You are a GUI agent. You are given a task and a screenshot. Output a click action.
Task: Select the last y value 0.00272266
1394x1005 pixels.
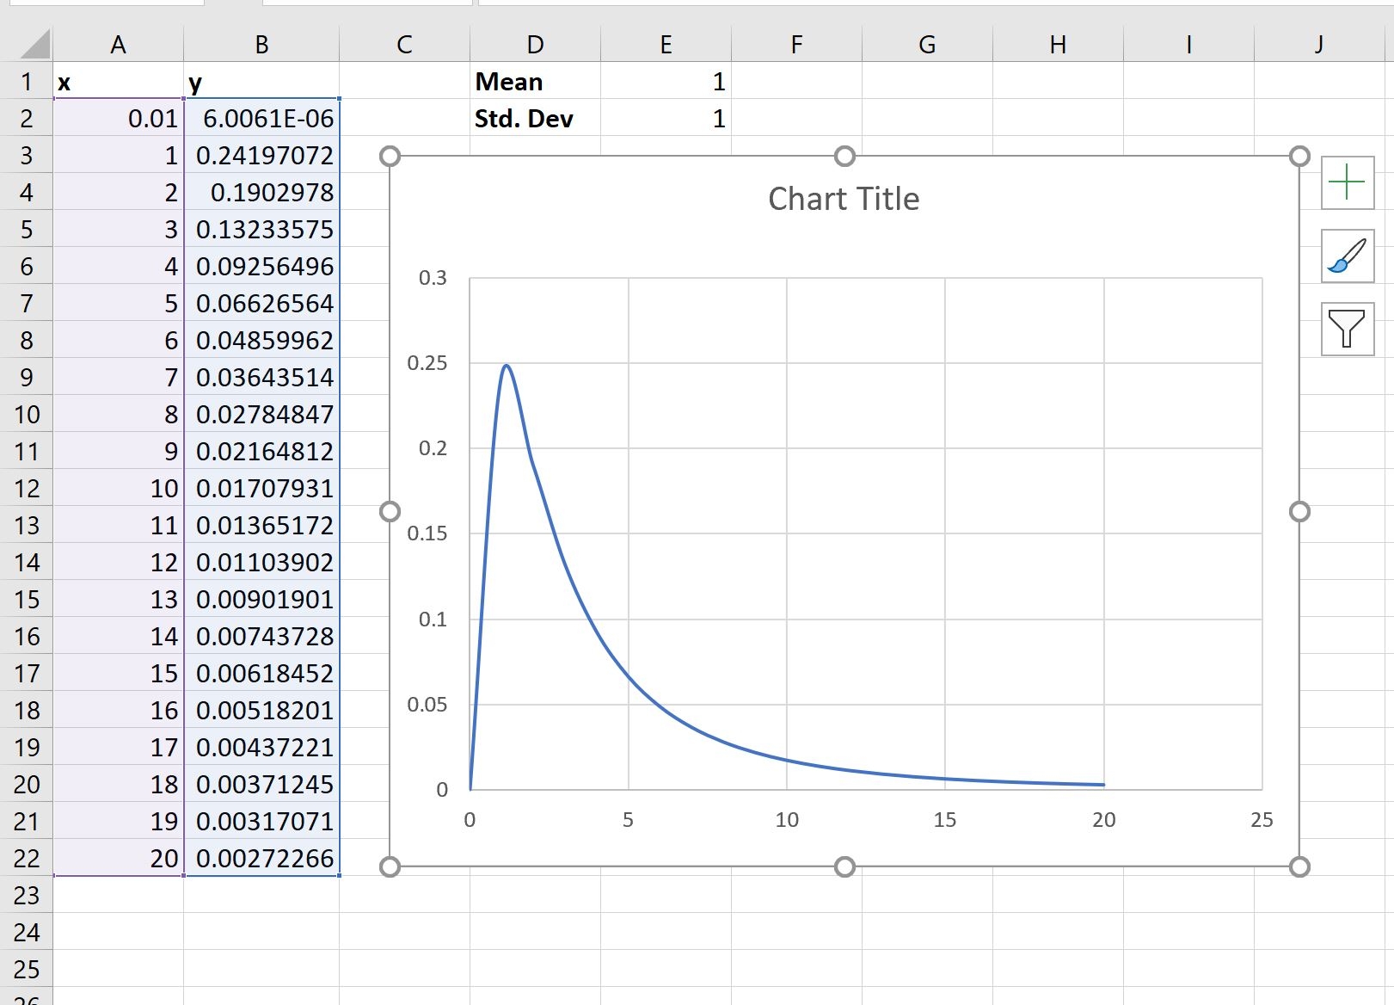pyautogui.click(x=261, y=858)
